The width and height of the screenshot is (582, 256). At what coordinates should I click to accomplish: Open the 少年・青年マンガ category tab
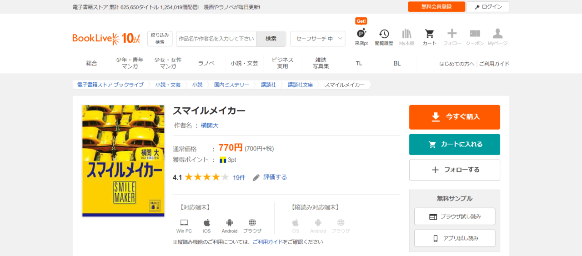[x=130, y=63]
